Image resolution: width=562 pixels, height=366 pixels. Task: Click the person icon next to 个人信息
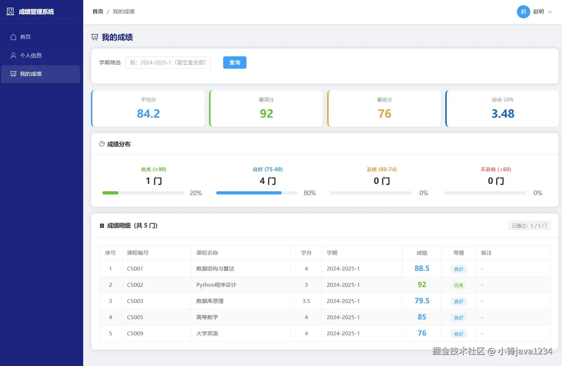[x=13, y=56]
